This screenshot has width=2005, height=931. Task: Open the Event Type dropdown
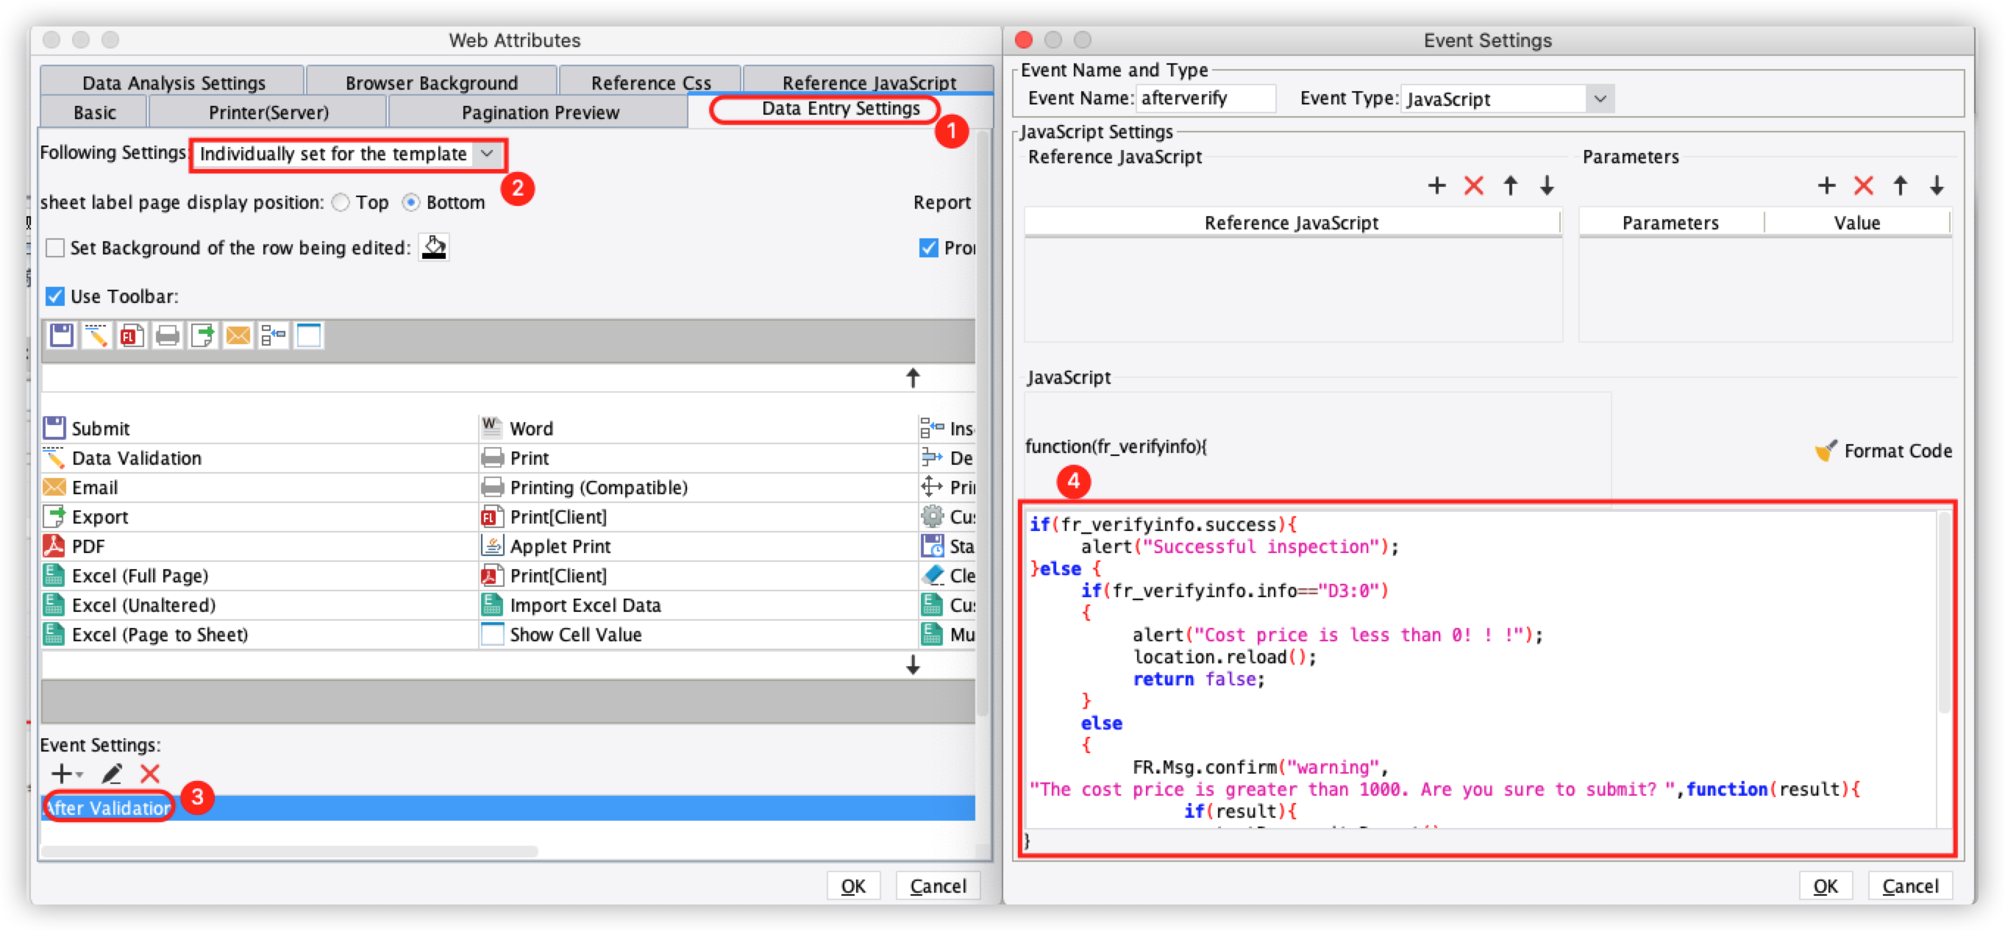click(x=1601, y=99)
